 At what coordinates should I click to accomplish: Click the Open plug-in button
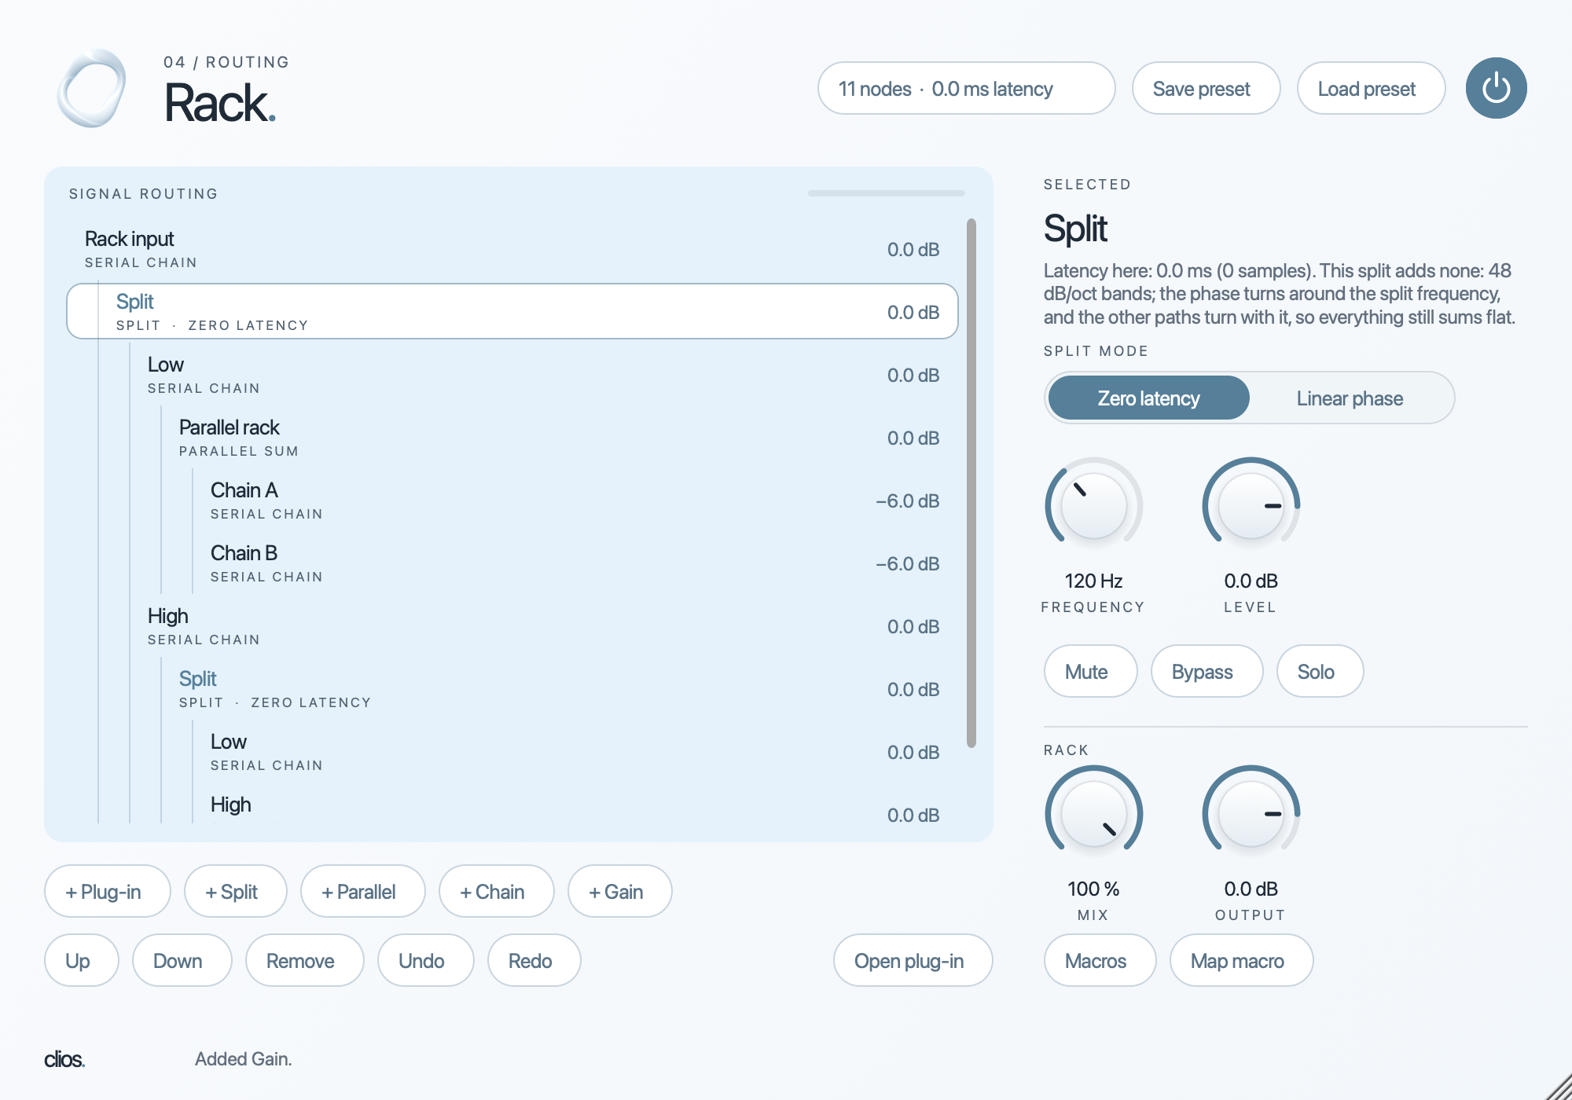pyautogui.click(x=913, y=961)
